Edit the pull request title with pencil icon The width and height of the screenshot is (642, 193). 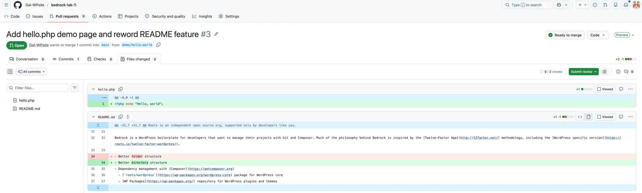[216, 34]
